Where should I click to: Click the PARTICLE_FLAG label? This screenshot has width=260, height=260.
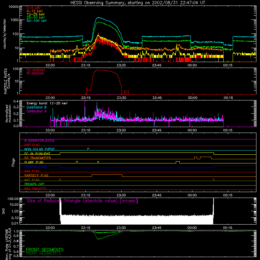click(36, 175)
